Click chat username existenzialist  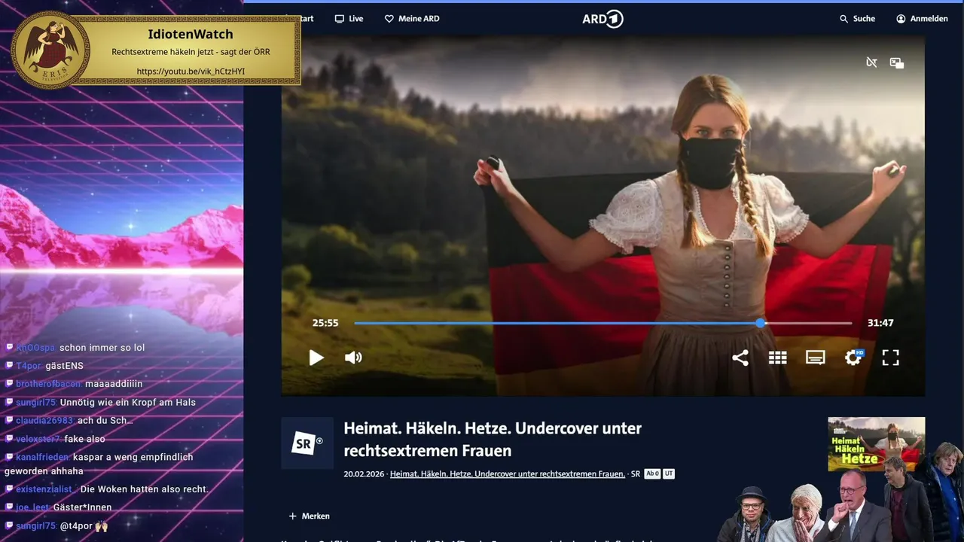point(44,489)
